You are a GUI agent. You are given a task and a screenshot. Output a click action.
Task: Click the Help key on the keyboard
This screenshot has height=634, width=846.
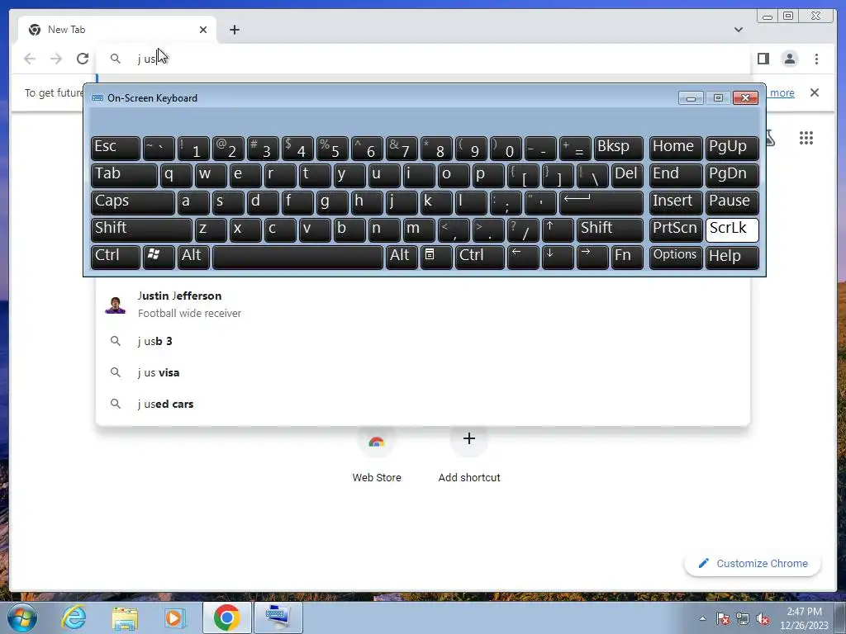[x=732, y=257]
